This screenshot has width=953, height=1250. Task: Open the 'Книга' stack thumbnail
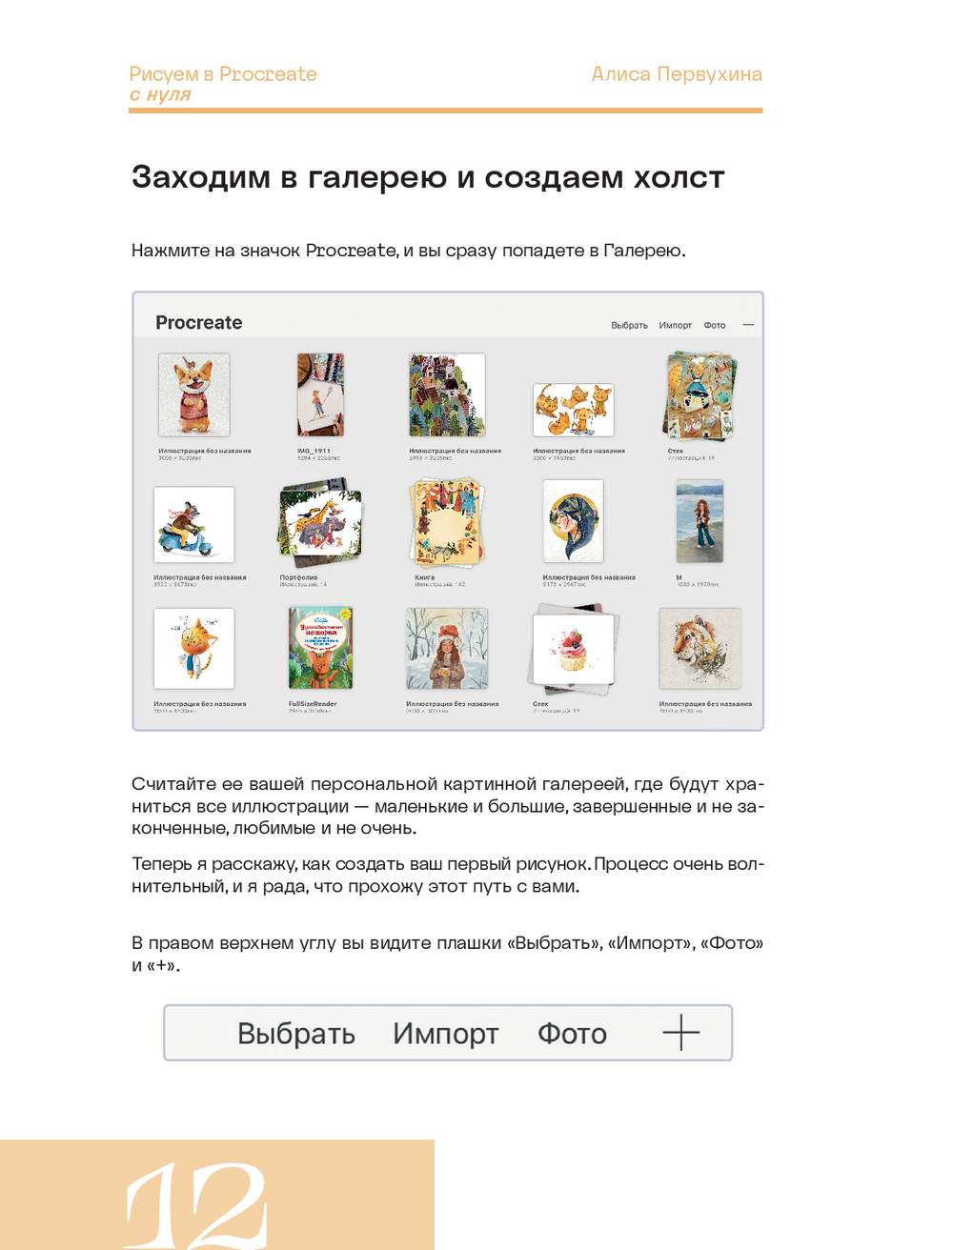447,521
